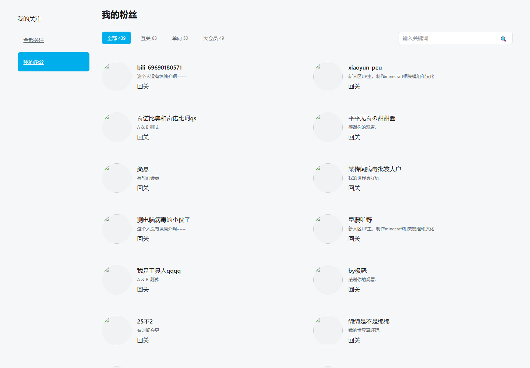Click the 我的粉丝 page heading
Image resolution: width=530 pixels, height=368 pixels.
(119, 15)
